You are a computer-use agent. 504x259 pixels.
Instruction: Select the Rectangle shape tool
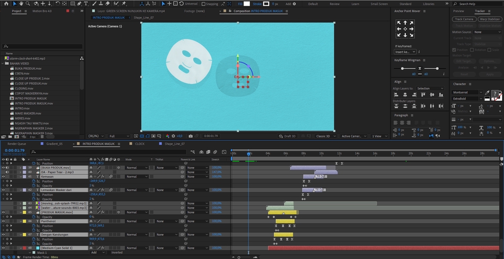(x=72, y=4)
